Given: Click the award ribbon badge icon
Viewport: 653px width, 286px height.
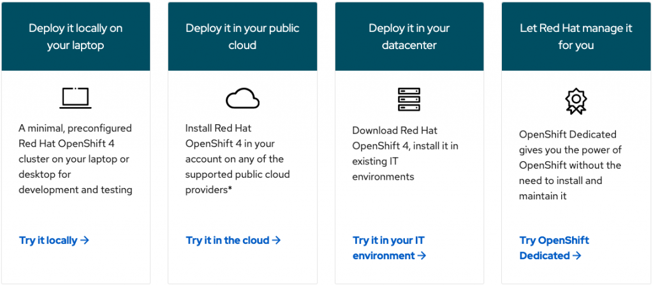Looking at the screenshot, I should click(576, 101).
